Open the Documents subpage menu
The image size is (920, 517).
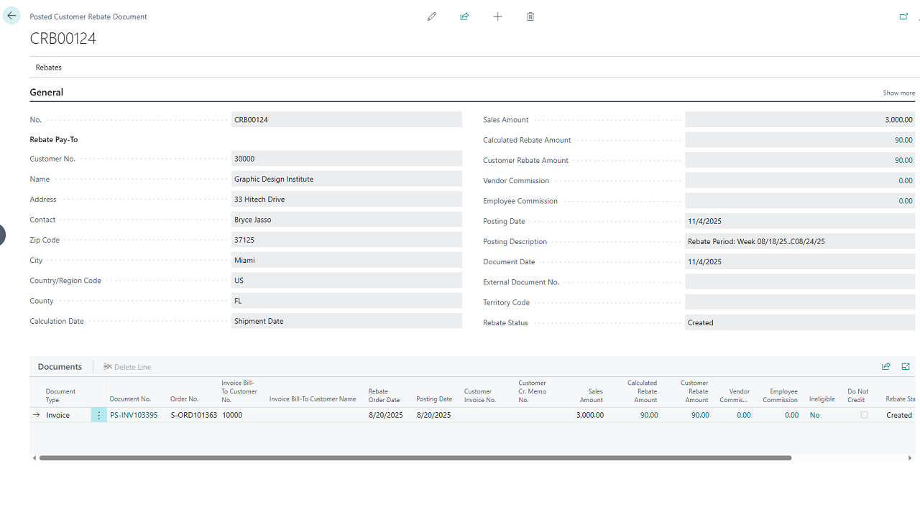click(x=60, y=367)
